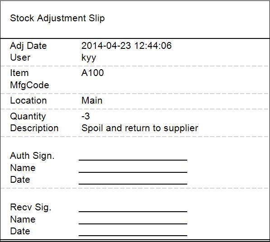
Task: Click the Adj Date label
Action: [28, 46]
